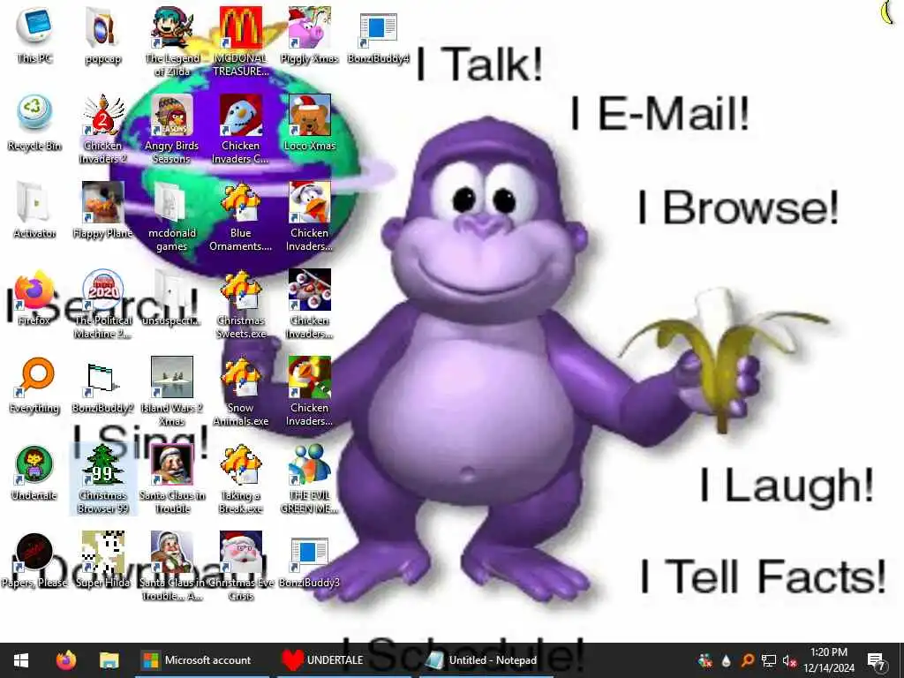
Task: Launch Island Wars 2 Xmas shortcut
Action: coord(172,391)
